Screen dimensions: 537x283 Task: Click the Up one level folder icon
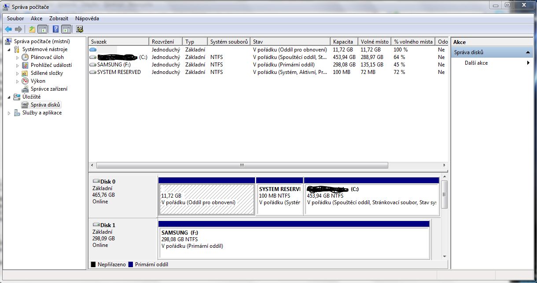(x=32, y=29)
